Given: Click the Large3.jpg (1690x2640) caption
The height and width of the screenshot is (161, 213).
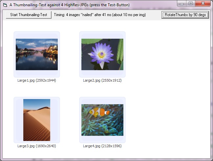Looking at the screenshot, I should (x=37, y=146).
